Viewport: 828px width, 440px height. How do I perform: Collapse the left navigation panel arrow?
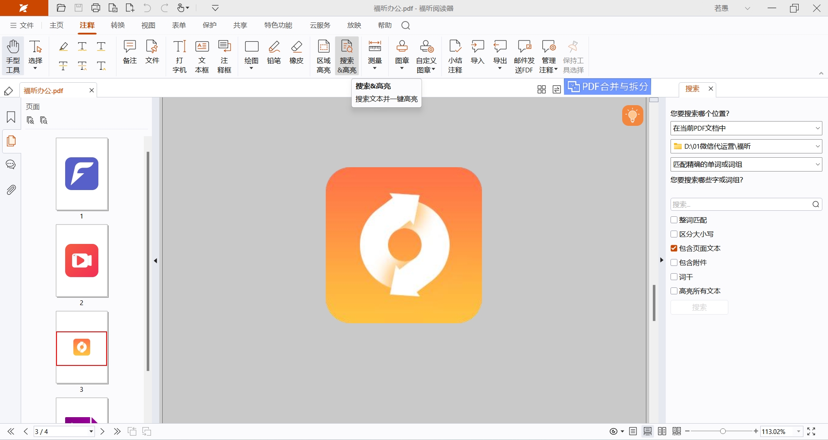(156, 261)
